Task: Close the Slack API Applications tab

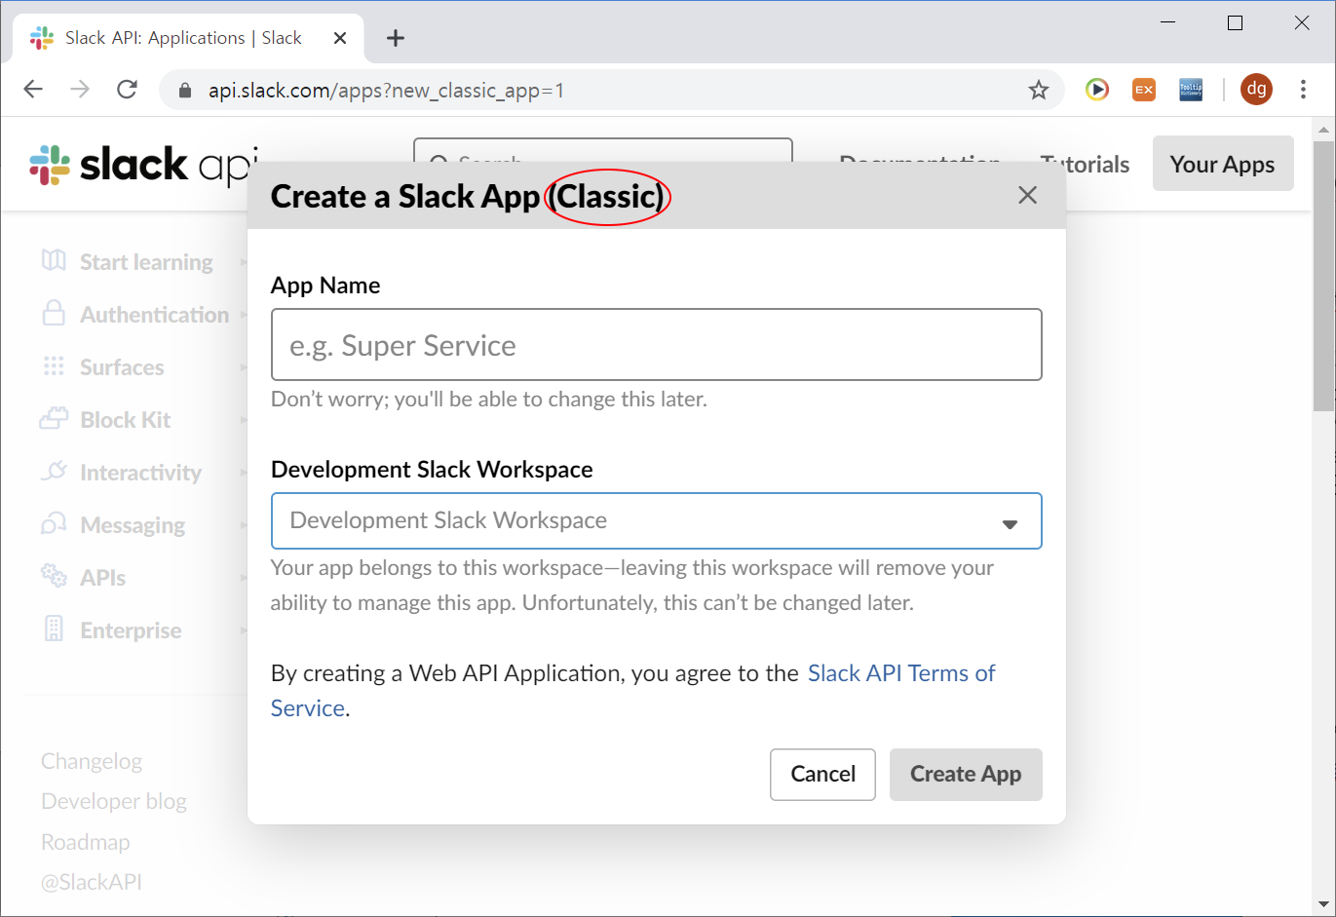Action: tap(340, 38)
